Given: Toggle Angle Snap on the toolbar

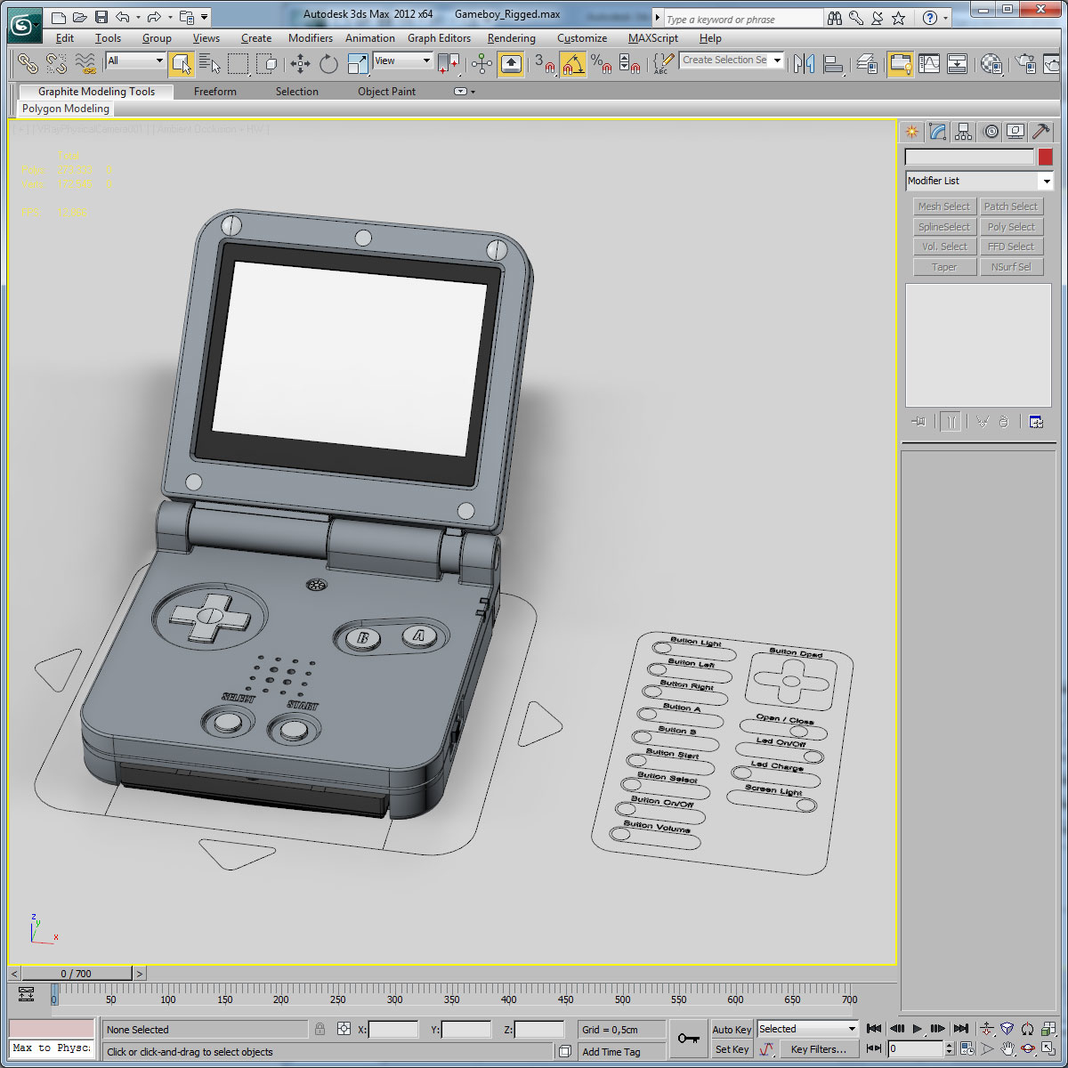Looking at the screenshot, I should point(573,64).
